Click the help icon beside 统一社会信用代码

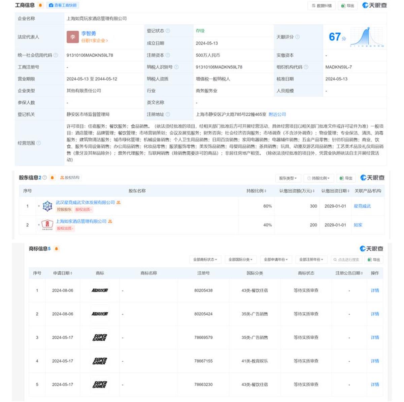tap(56, 55)
